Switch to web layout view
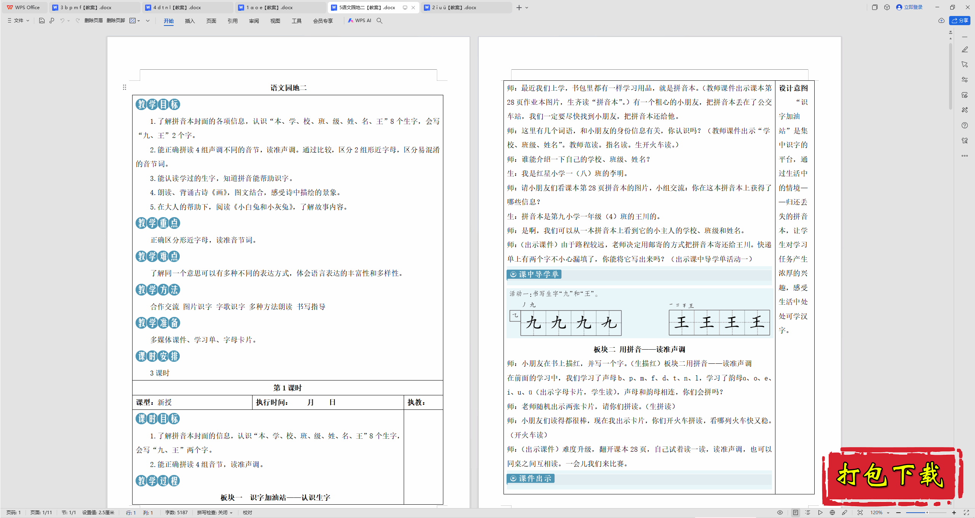975x518 pixels. [x=832, y=513]
